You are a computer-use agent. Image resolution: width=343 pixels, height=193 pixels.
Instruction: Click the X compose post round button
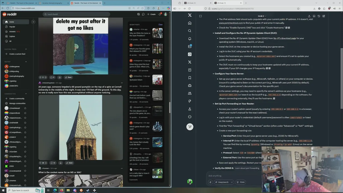190,127
